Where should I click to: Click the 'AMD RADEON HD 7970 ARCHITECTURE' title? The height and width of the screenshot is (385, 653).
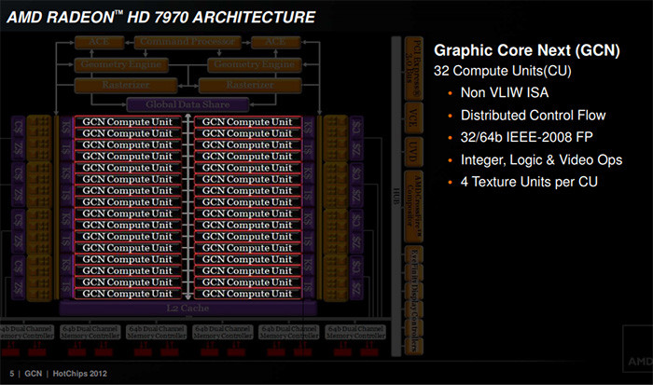pos(160,18)
